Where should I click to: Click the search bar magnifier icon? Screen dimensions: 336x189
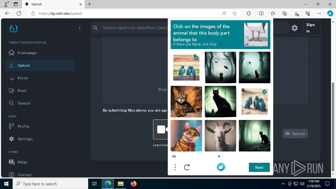pos(96,28)
